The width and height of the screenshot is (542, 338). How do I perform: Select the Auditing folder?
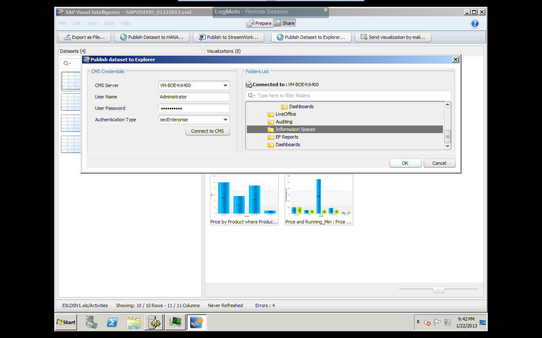point(280,122)
